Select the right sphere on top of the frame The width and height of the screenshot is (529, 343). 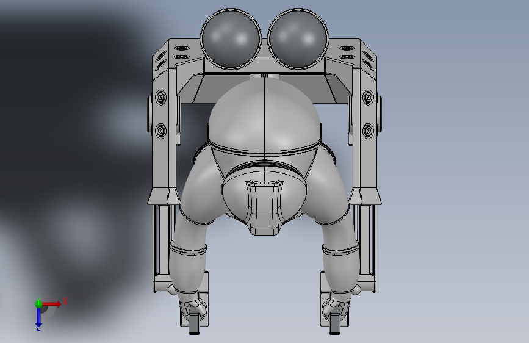[x=298, y=39]
